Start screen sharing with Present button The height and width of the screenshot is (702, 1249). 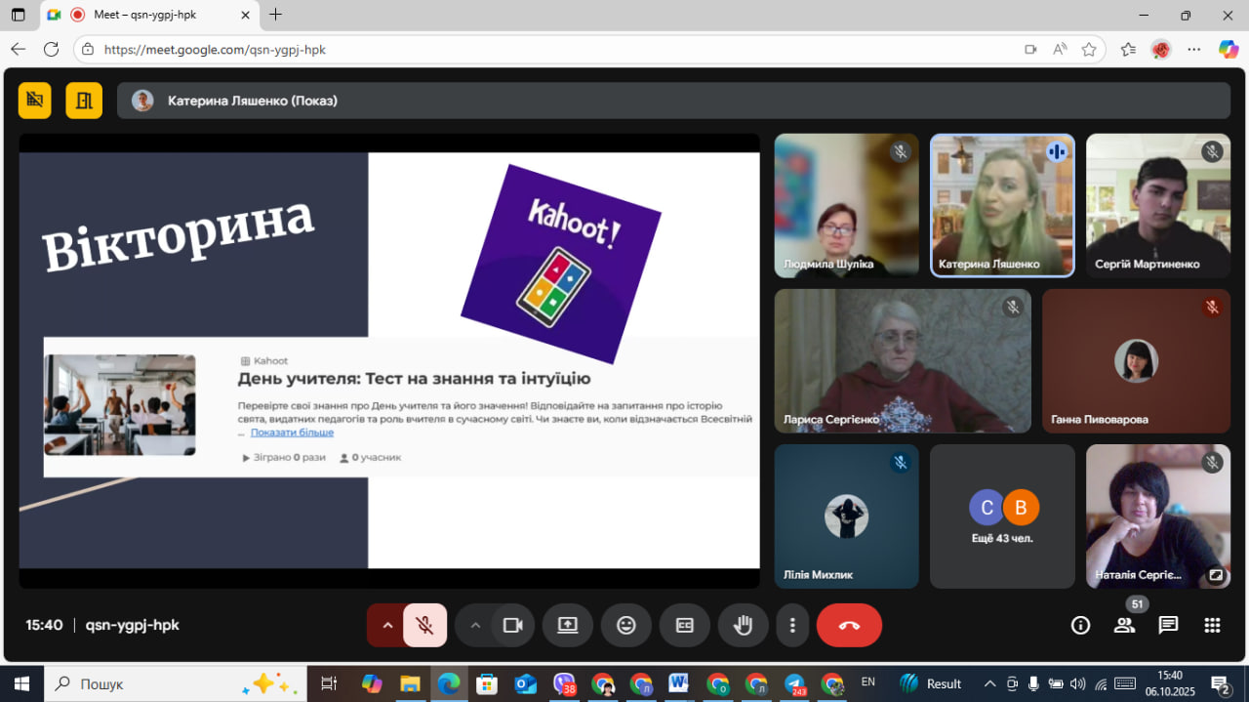coord(568,626)
